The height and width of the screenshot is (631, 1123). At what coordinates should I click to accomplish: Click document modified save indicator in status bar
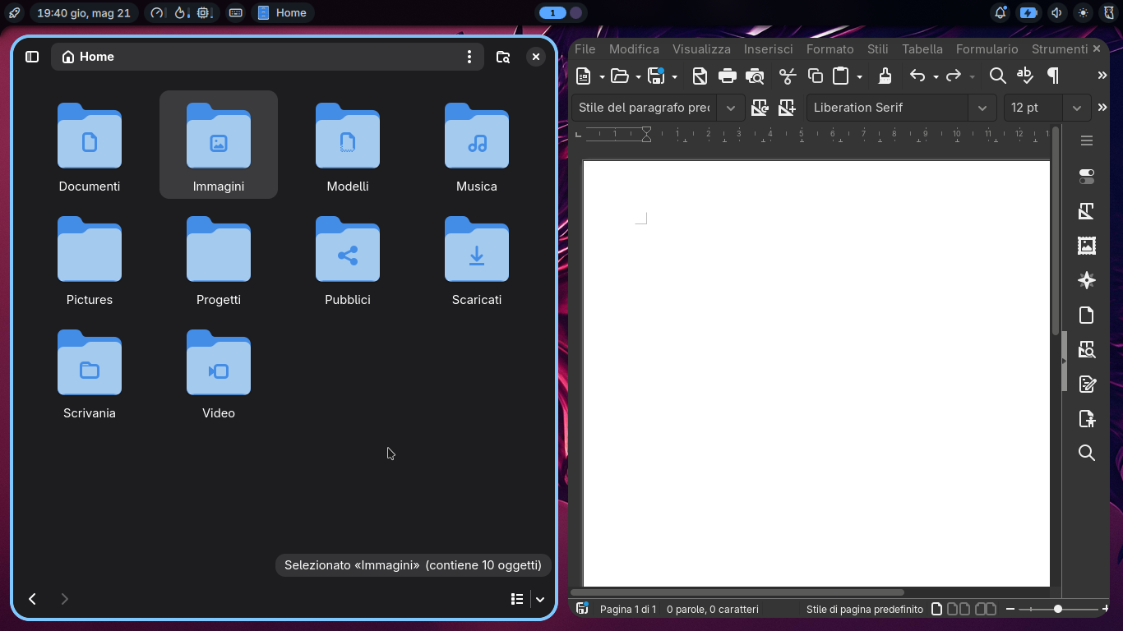(582, 609)
